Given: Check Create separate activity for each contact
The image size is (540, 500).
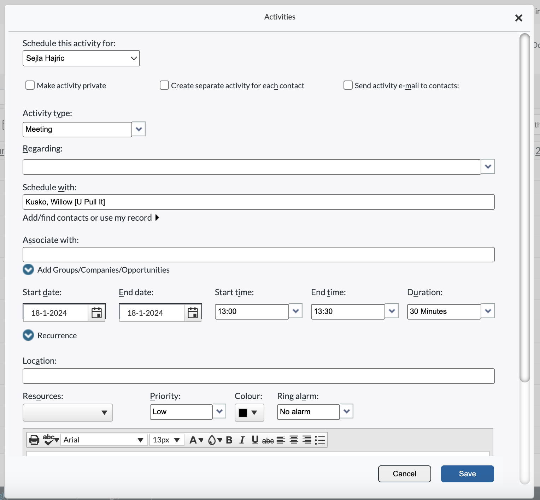Looking at the screenshot, I should click(x=164, y=85).
